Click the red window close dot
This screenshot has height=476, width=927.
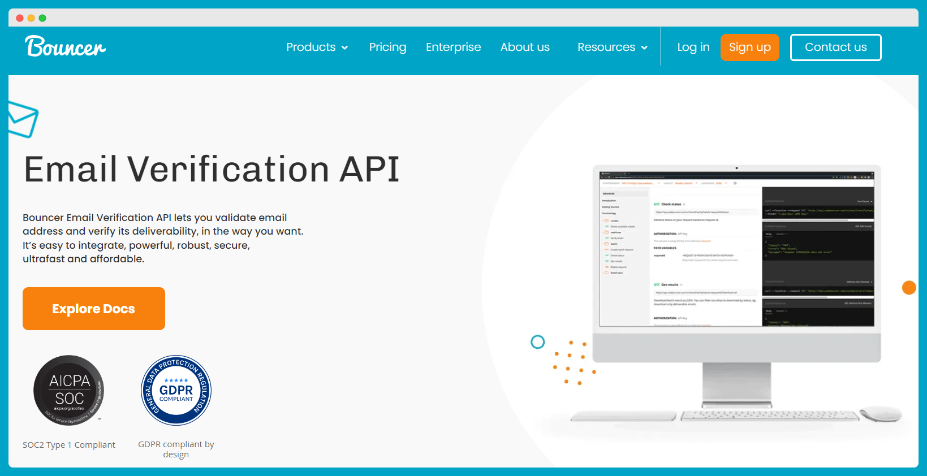pyautogui.click(x=20, y=18)
